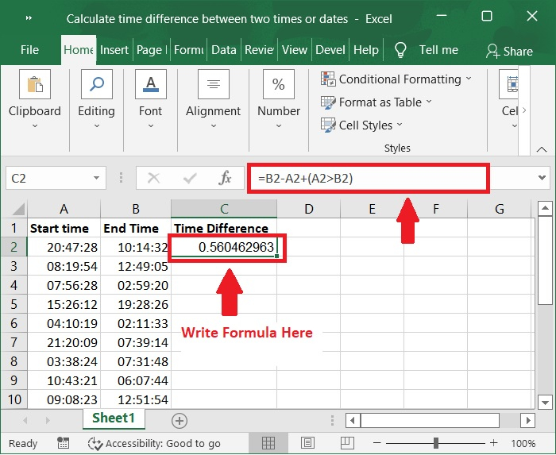
Task: Open Format as Table dropdown
Action: (376, 102)
